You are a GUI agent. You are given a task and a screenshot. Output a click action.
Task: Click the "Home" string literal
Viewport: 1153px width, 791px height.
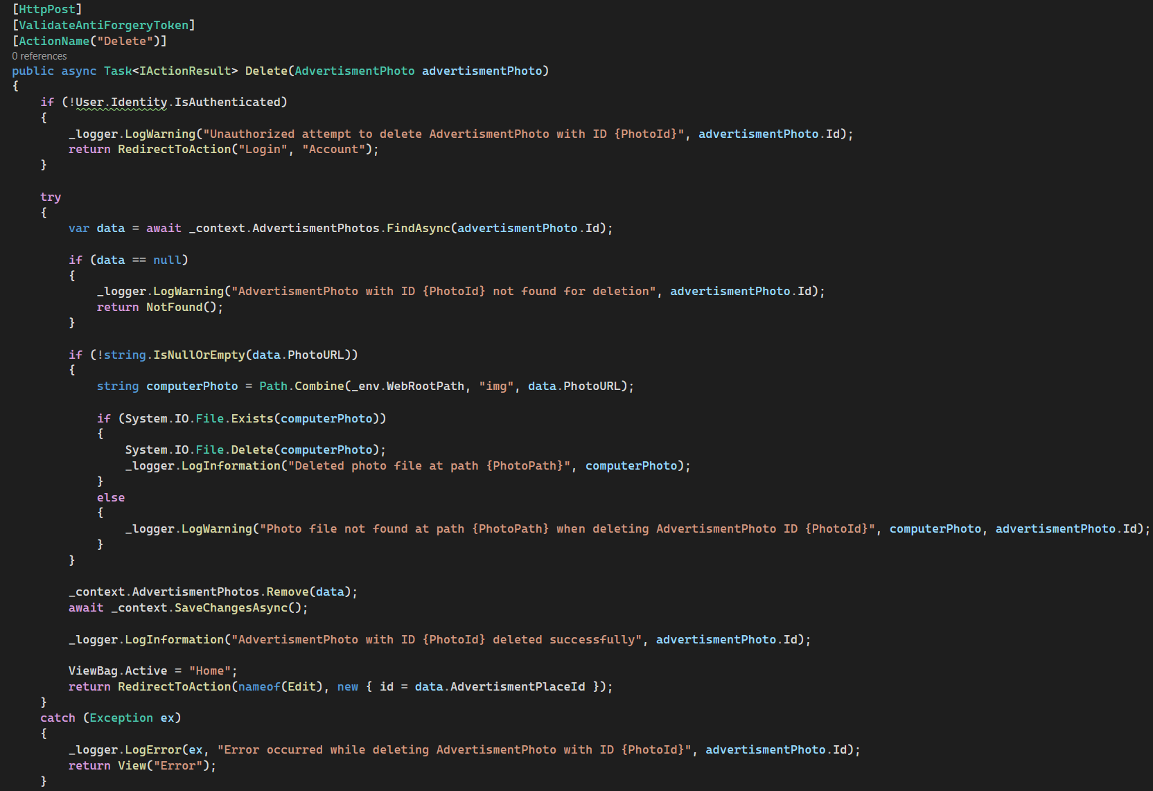point(210,670)
